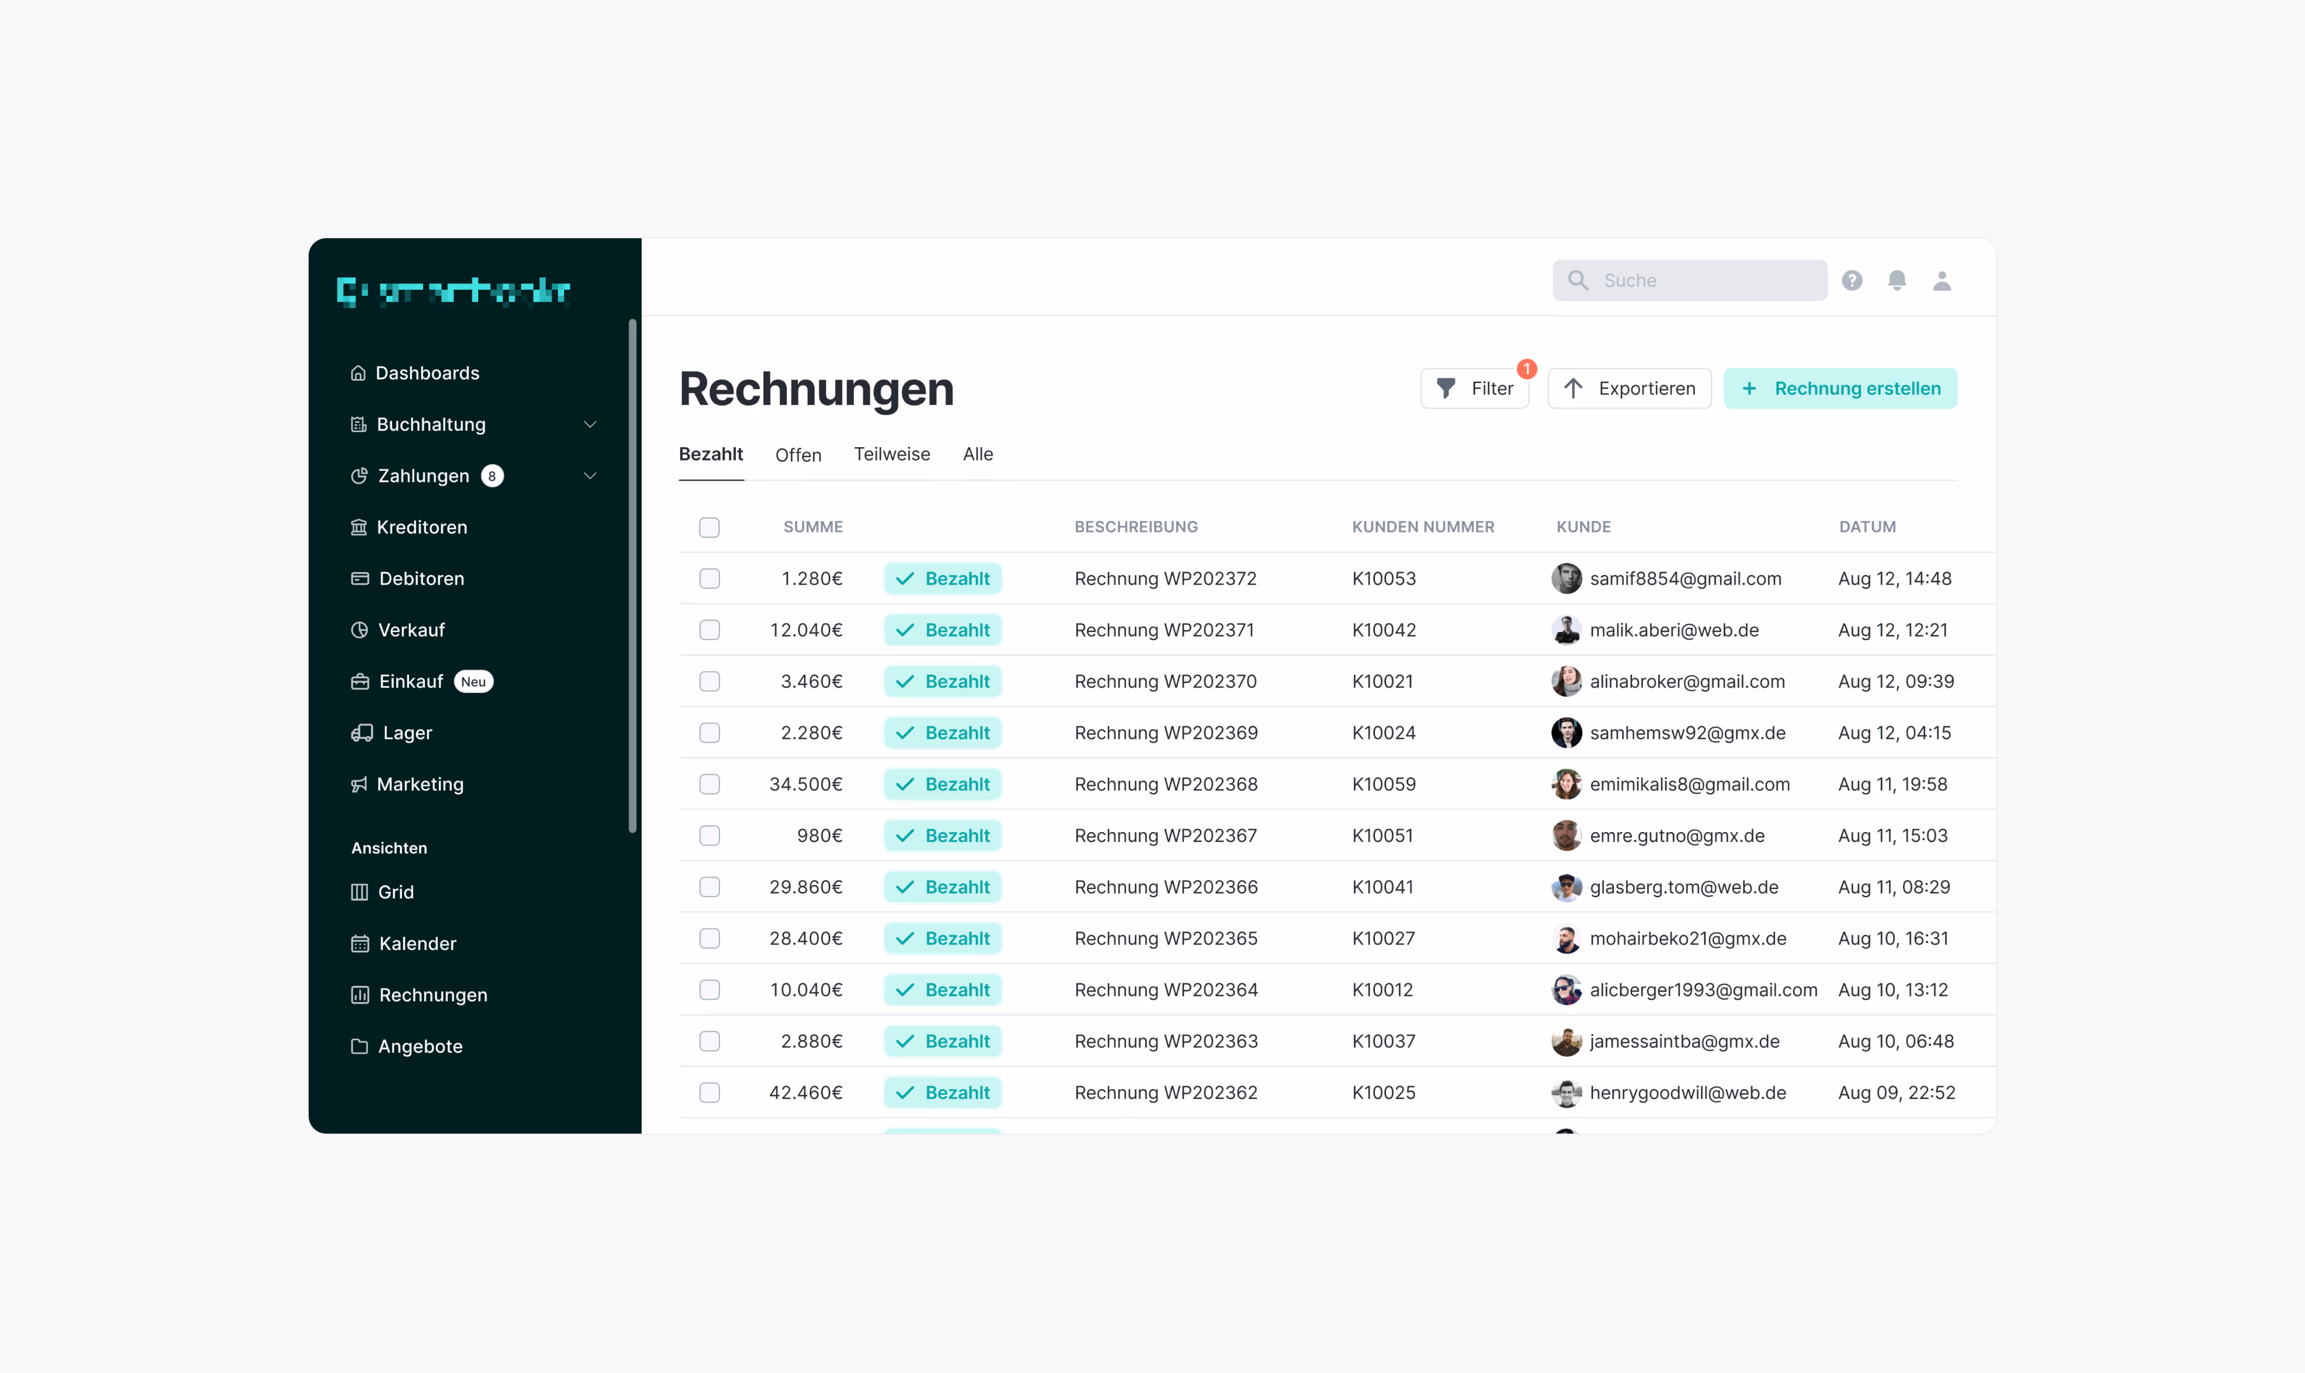This screenshot has width=2305, height=1373.
Task: Toggle the select-all checkbox in the table header
Action: [x=709, y=527]
